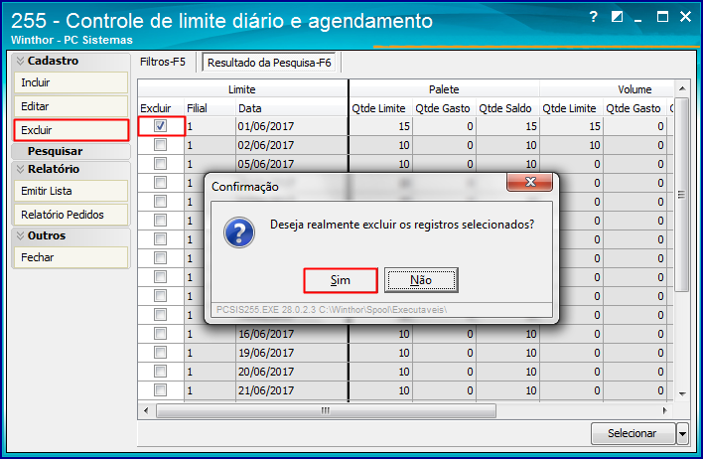The width and height of the screenshot is (703, 459).
Task: Check Excluir checkbox for 02/06/2017
Action: point(160,145)
